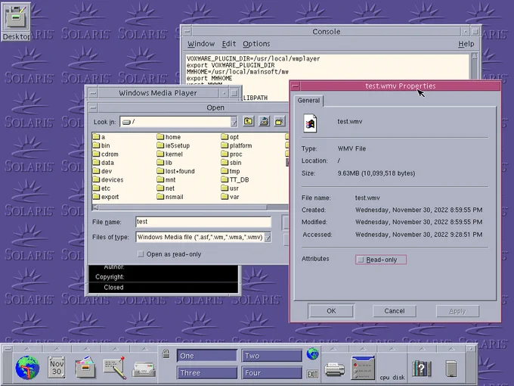Screen dimensions: 514x386
Task: Open the subpanel arrow above the printer icon
Action: (x=333, y=349)
